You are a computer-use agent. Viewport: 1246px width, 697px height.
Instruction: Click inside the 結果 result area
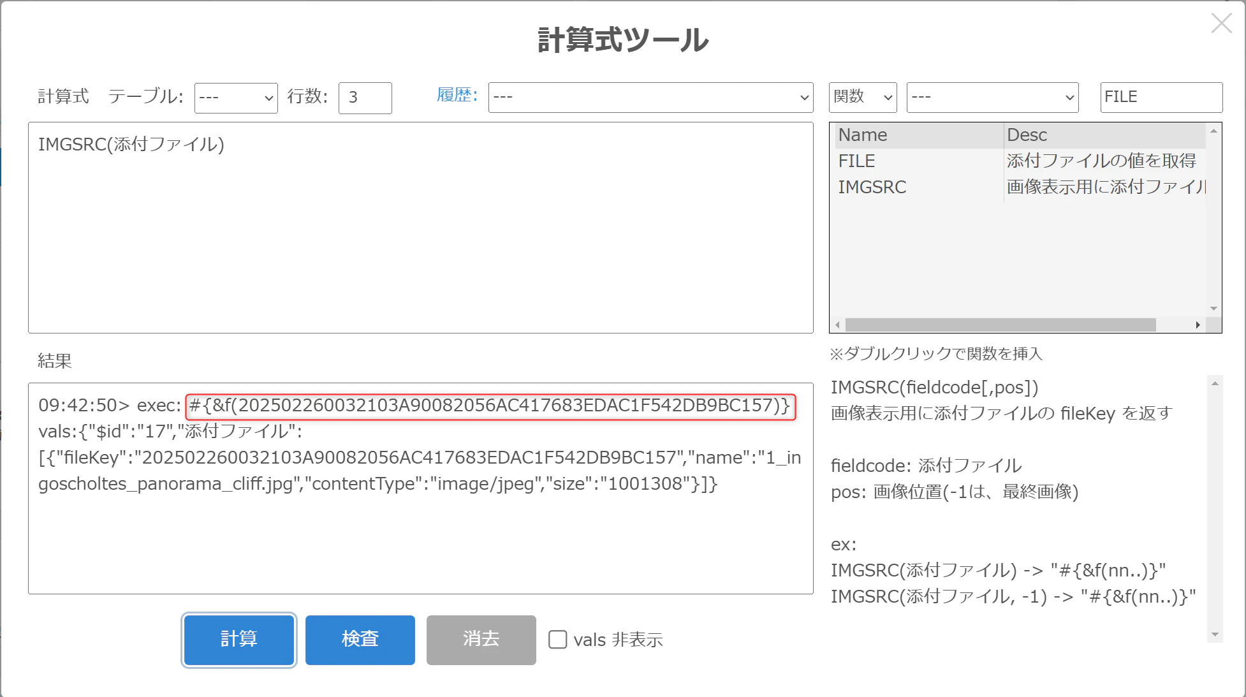[421, 488]
